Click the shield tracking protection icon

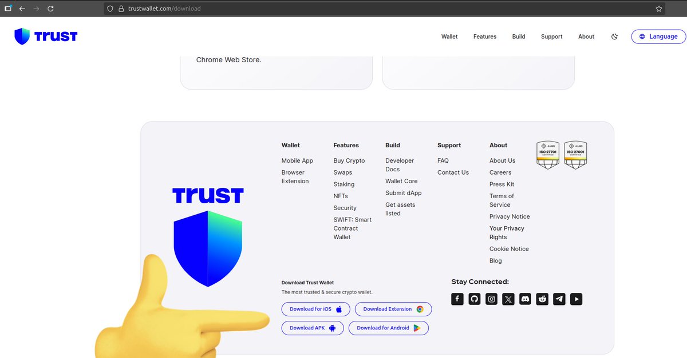(110, 9)
